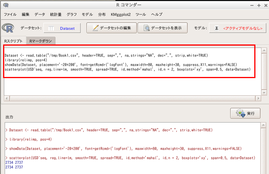Image resolution: width=269 pixels, height=174 pixels.
Task: Select the active Dataset button
Action: (x=62, y=28)
